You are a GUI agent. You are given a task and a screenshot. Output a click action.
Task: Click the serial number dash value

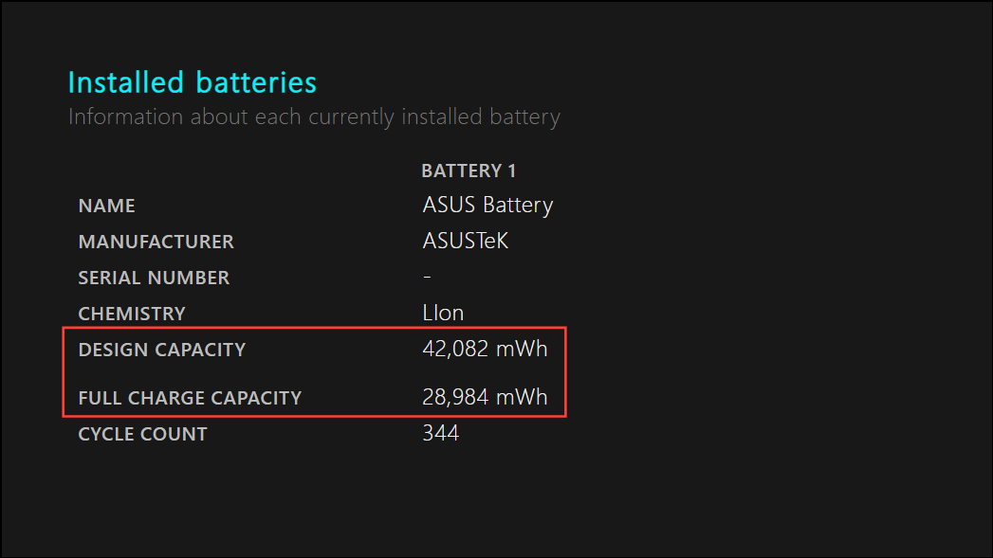[x=427, y=277]
